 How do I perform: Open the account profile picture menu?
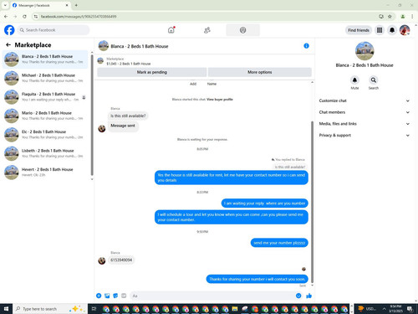[x=405, y=30]
